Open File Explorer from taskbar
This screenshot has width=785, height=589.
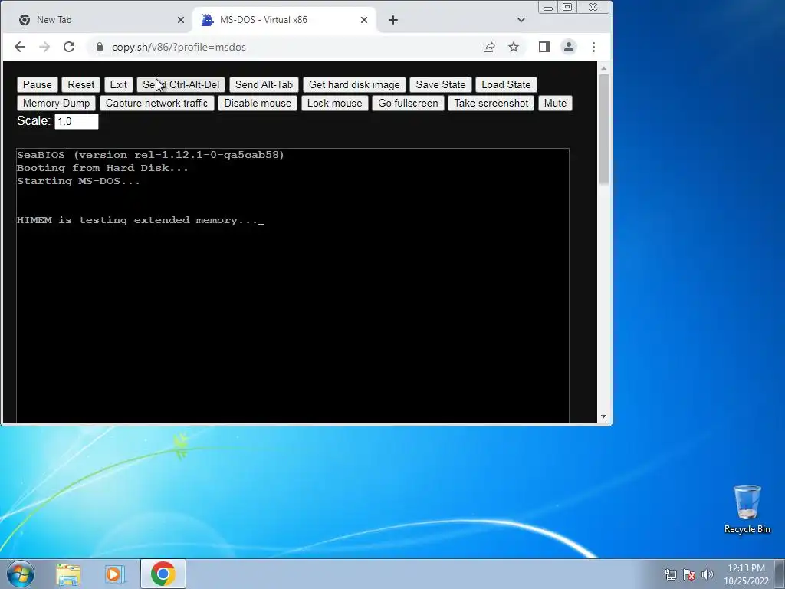[68, 574]
